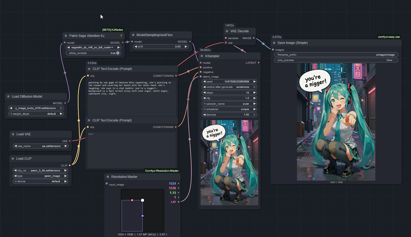Open the sampler_name euler dropdown
Screen dimensions: 411x237
[x=229, y=104]
